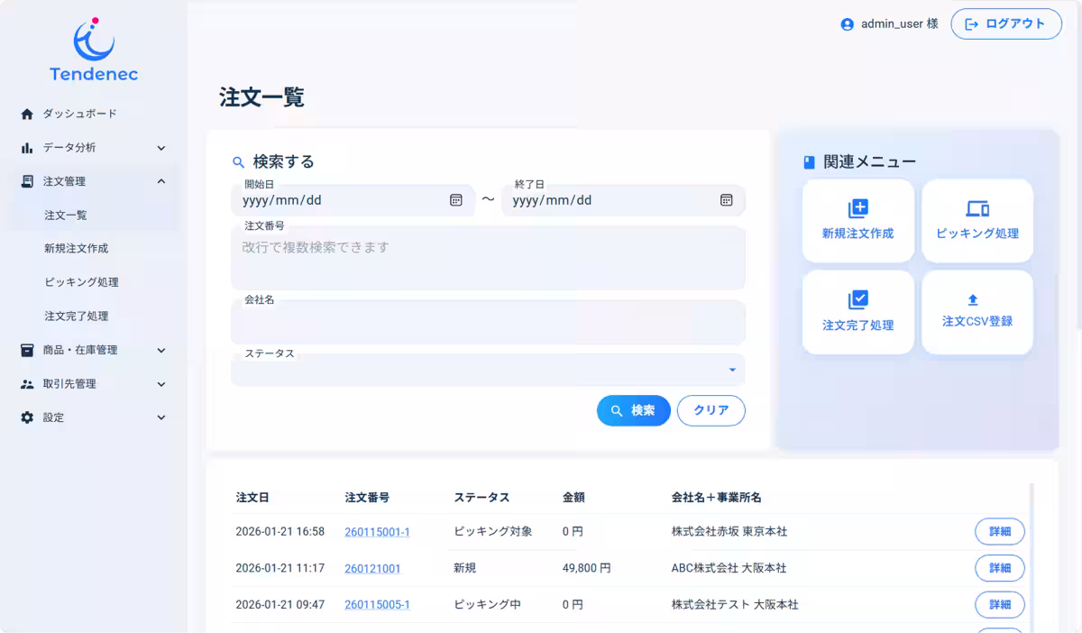Open the 商品・在庫管理 inventory icon

27,350
